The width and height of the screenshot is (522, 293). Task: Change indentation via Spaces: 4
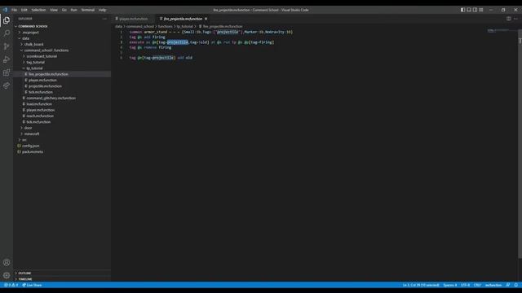(x=449, y=285)
